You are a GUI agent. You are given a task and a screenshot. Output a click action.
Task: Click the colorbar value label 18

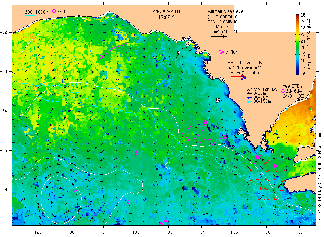(x=303, y=61)
